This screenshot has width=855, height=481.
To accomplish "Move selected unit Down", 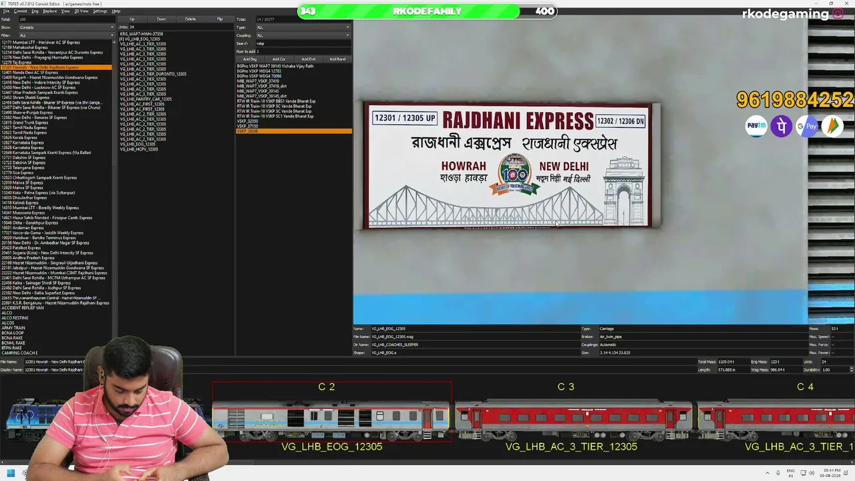I will 161,19.
